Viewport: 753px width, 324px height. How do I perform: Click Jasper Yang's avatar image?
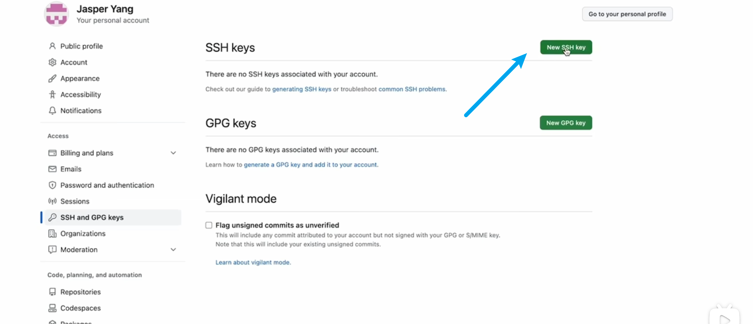57,14
